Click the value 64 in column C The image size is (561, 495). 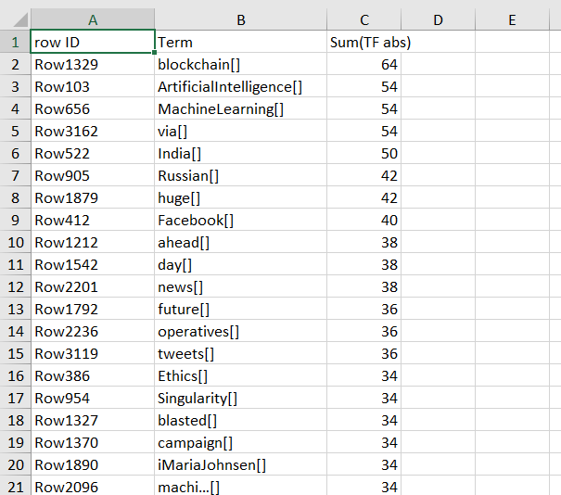tap(363, 64)
